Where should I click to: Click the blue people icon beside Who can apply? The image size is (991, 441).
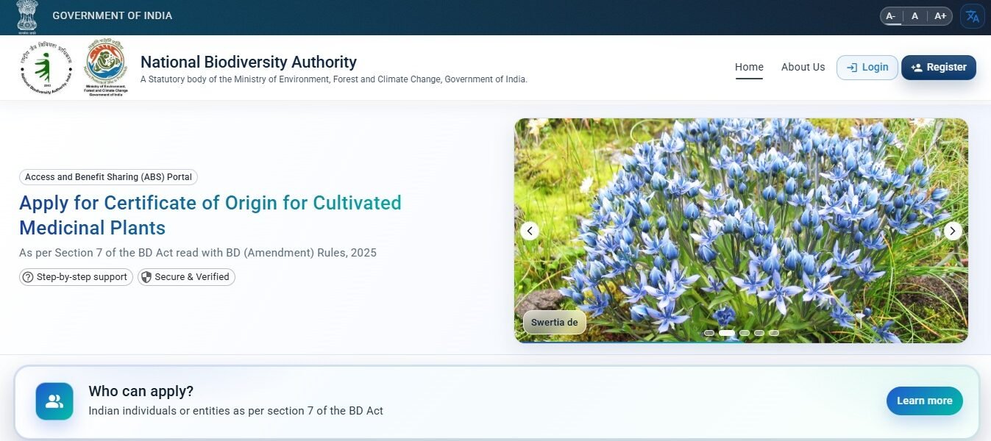point(54,401)
